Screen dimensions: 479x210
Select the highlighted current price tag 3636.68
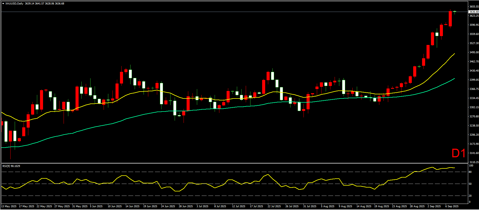pos(473,12)
